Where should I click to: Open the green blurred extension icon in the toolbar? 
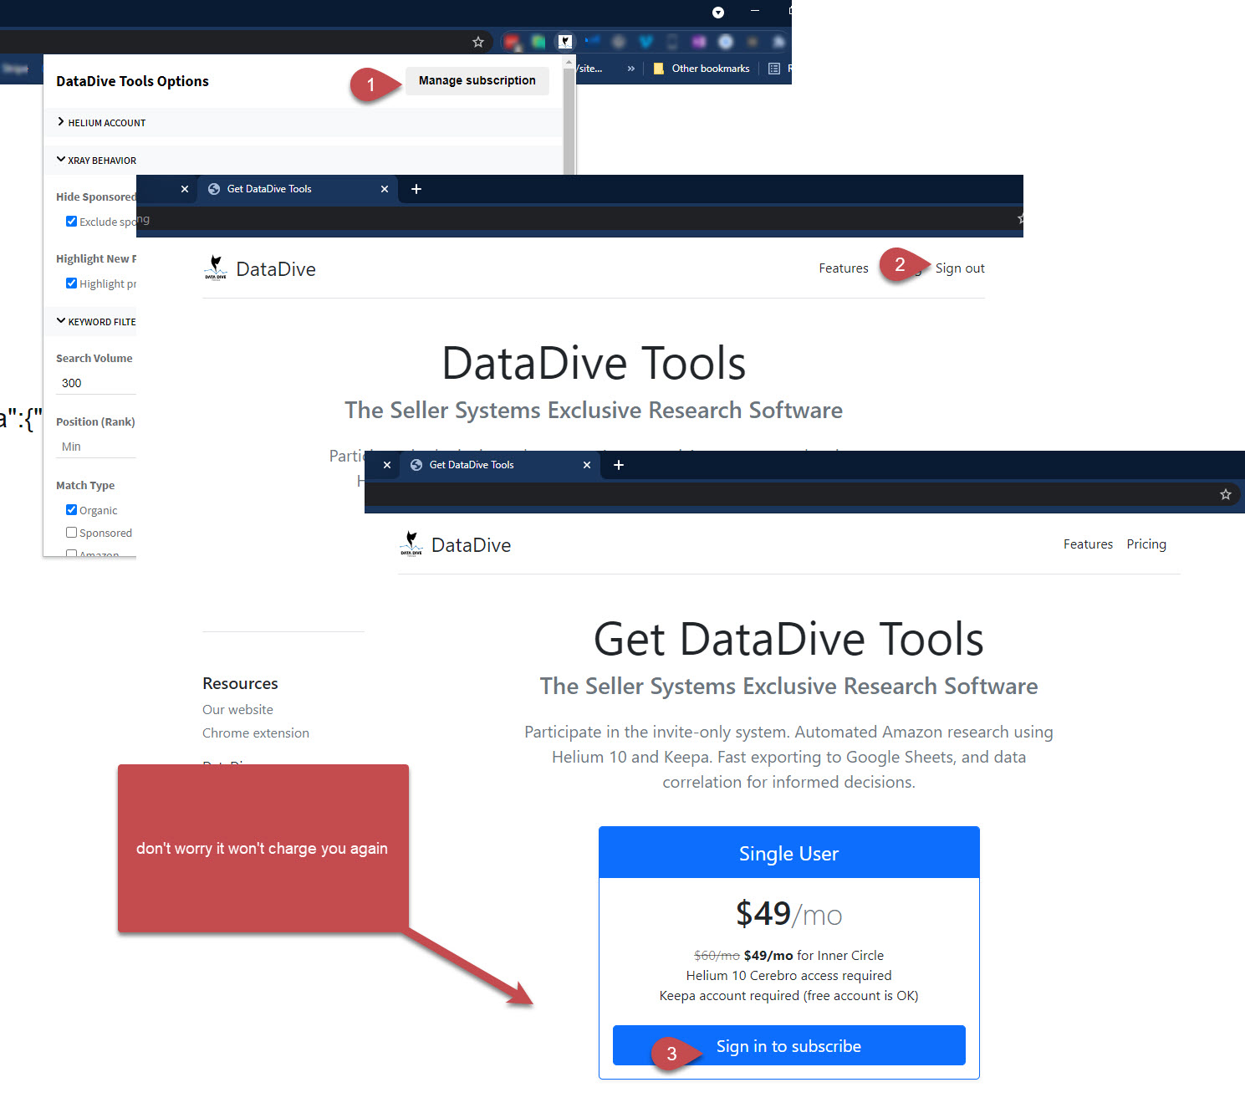pyautogui.click(x=538, y=41)
